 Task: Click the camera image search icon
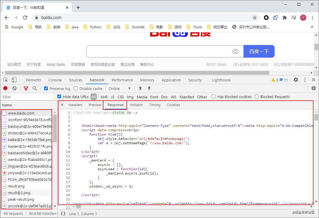pyautogui.click(x=235, y=51)
